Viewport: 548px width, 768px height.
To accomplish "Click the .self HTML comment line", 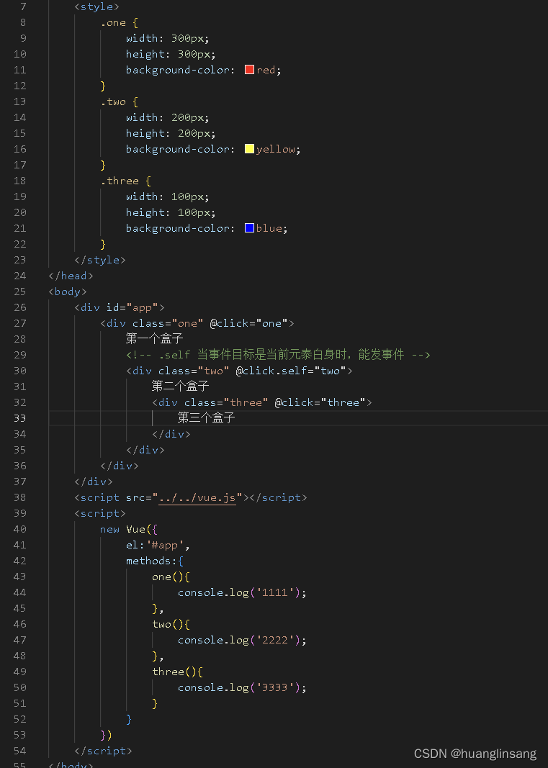I will 278,354.
